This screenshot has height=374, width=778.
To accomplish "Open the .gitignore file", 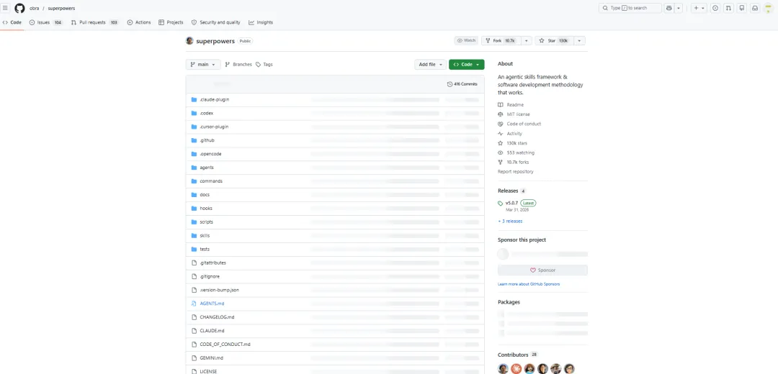I will [x=210, y=276].
